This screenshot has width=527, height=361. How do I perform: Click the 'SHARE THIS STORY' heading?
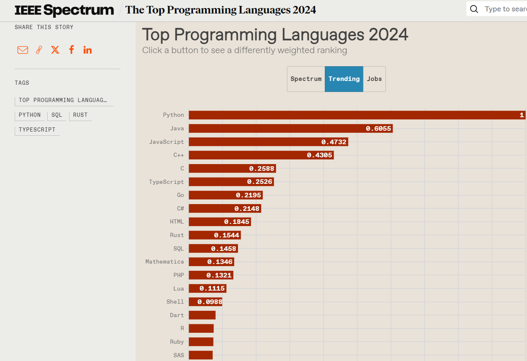pyautogui.click(x=44, y=27)
